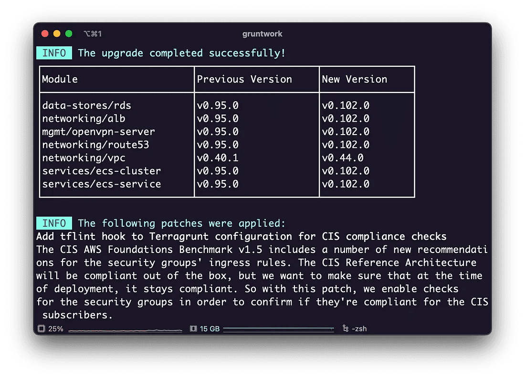The image size is (525, 379).
Task: Click 'The following patches were applied:' text
Action: tap(181, 223)
